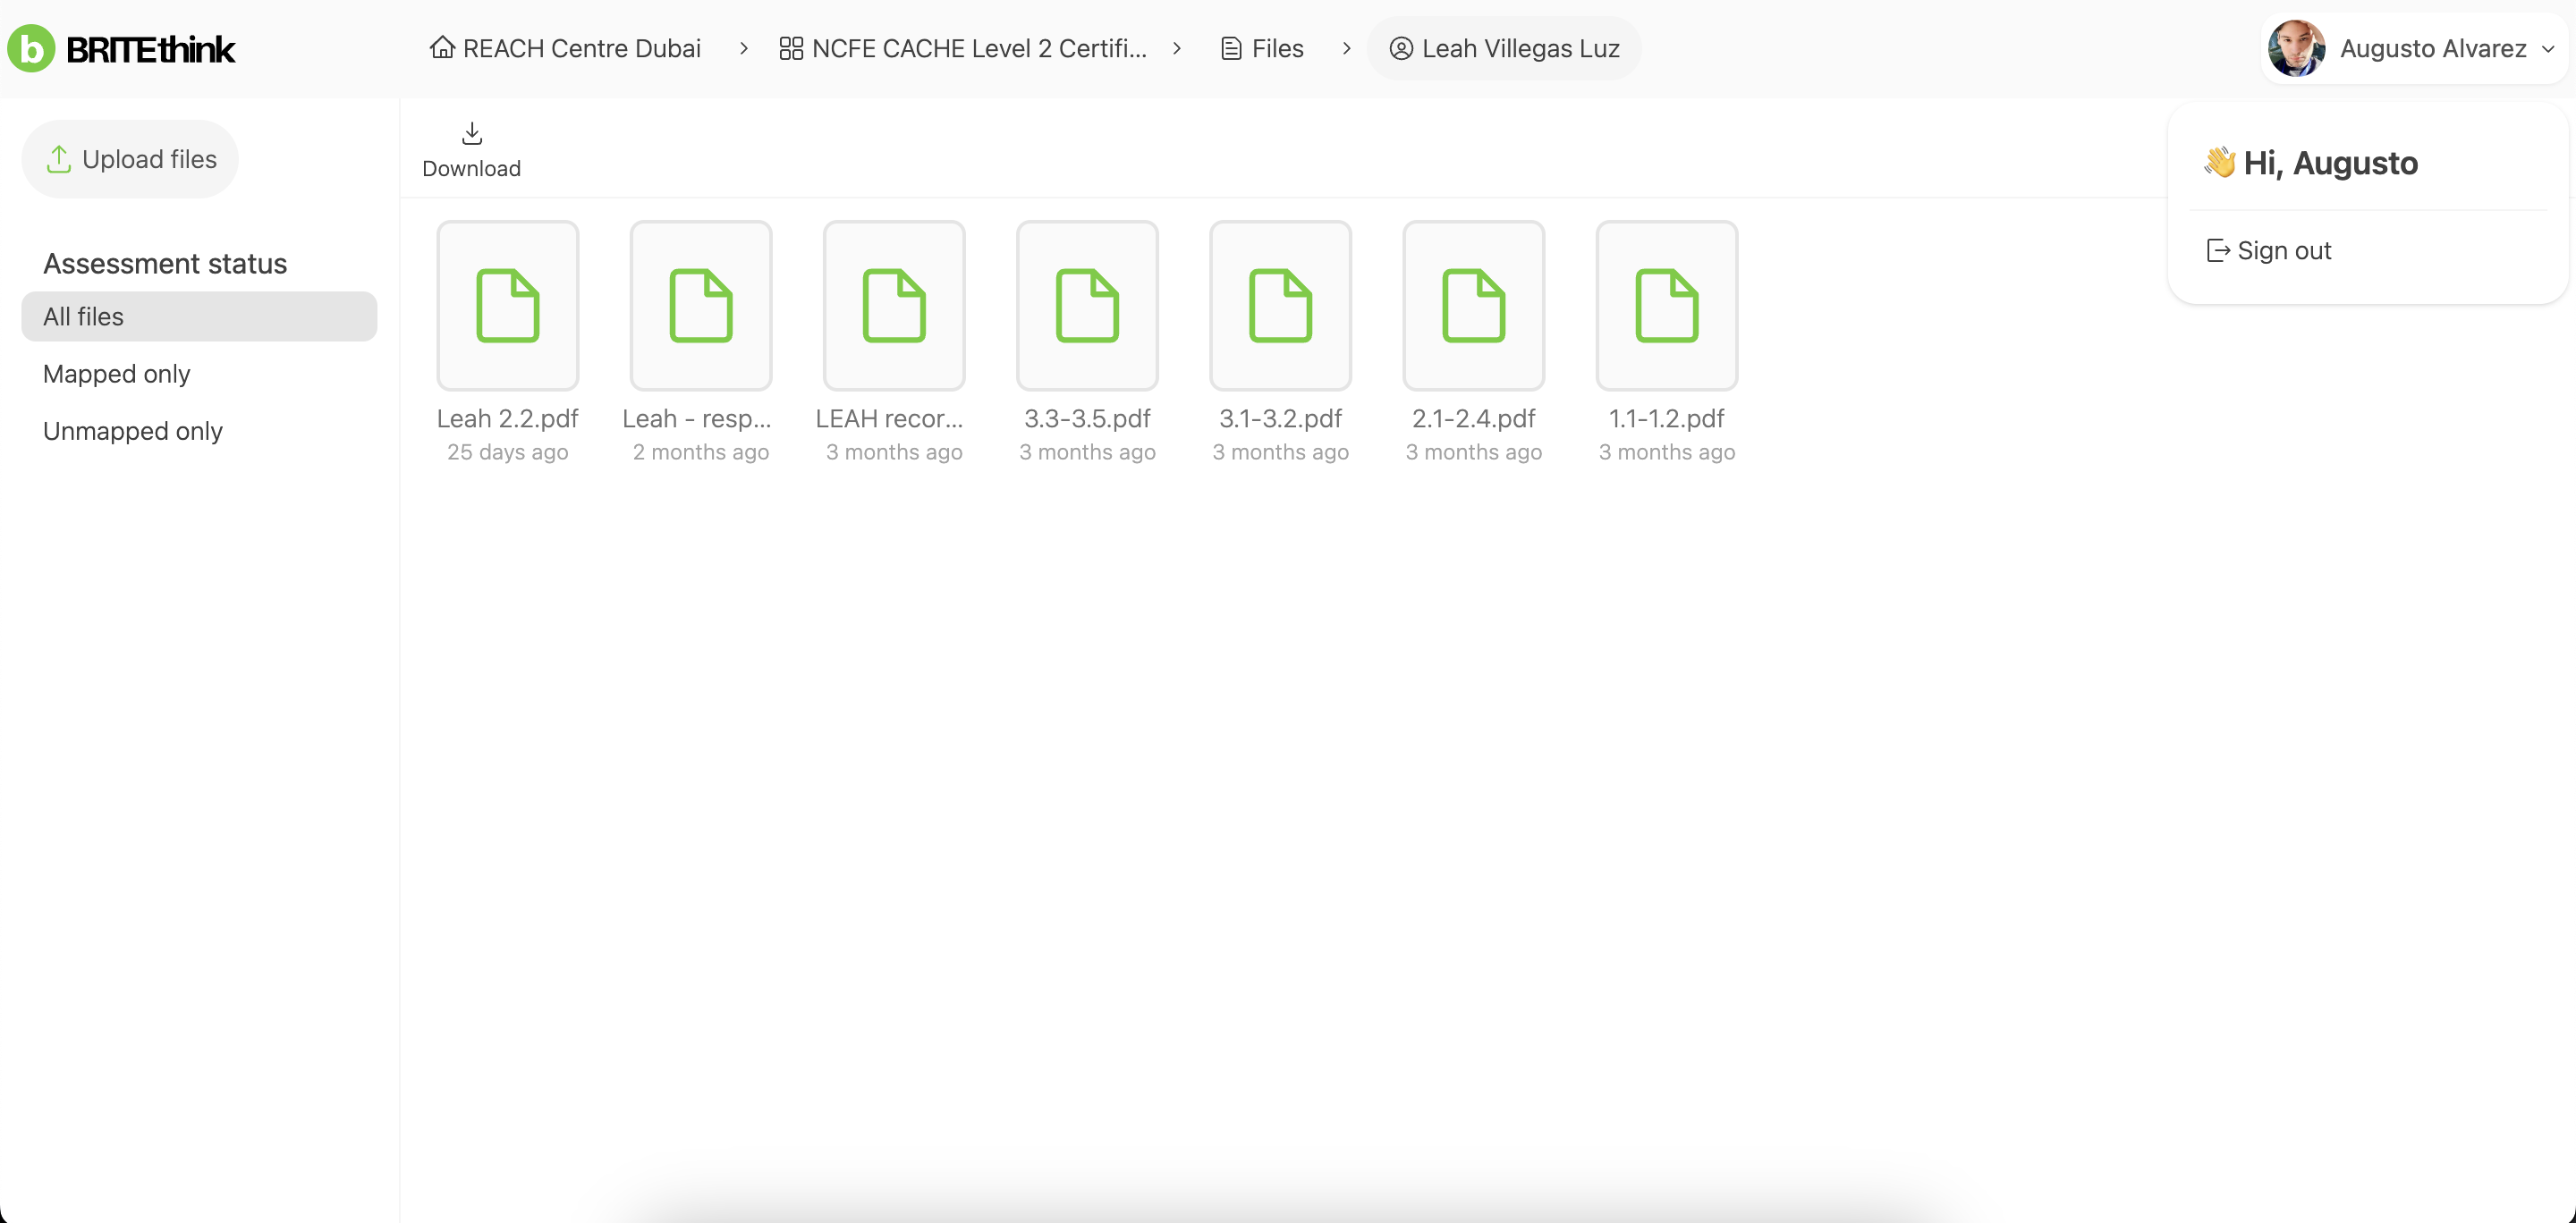Click the BRITEthink logo icon
The height and width of the screenshot is (1223, 2576).
point(31,48)
